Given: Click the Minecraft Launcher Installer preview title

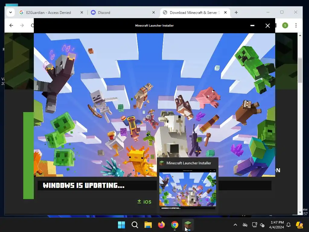Looking at the screenshot, I should tap(189, 163).
